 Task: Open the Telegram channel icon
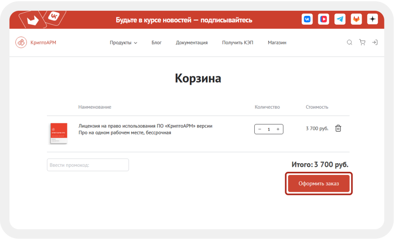coord(339,18)
